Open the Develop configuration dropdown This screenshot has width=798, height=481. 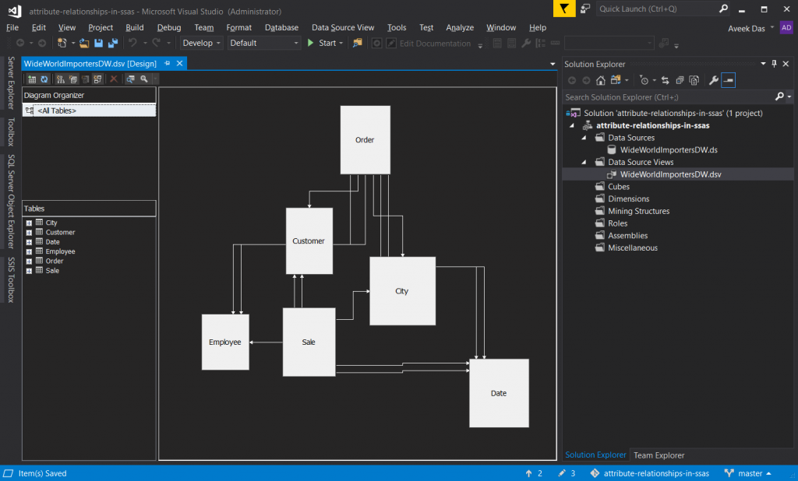[x=202, y=43]
